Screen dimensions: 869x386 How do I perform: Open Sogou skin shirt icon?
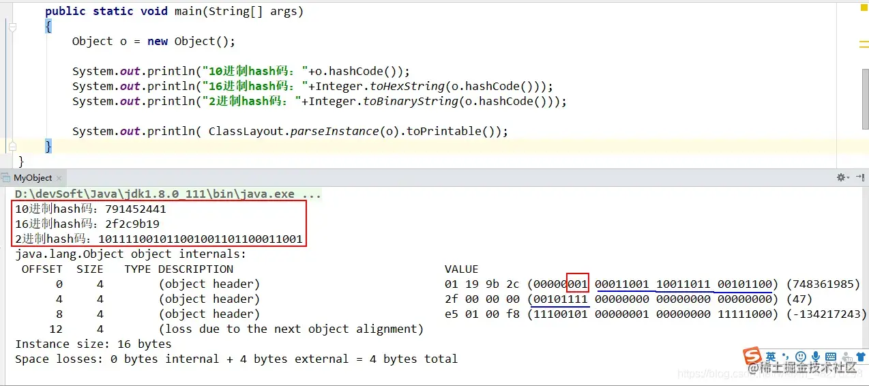[861, 357]
